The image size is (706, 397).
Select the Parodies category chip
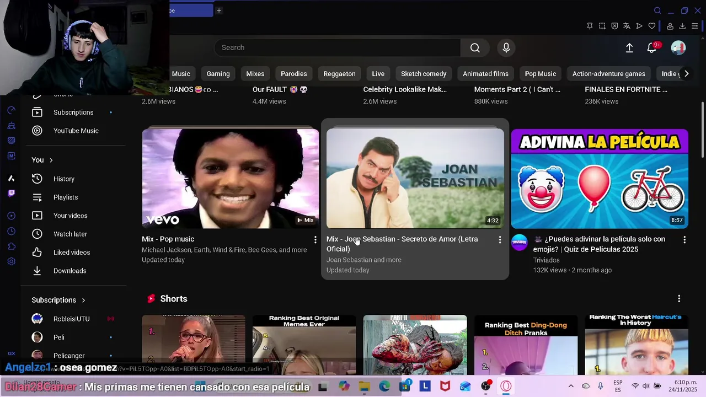click(293, 74)
